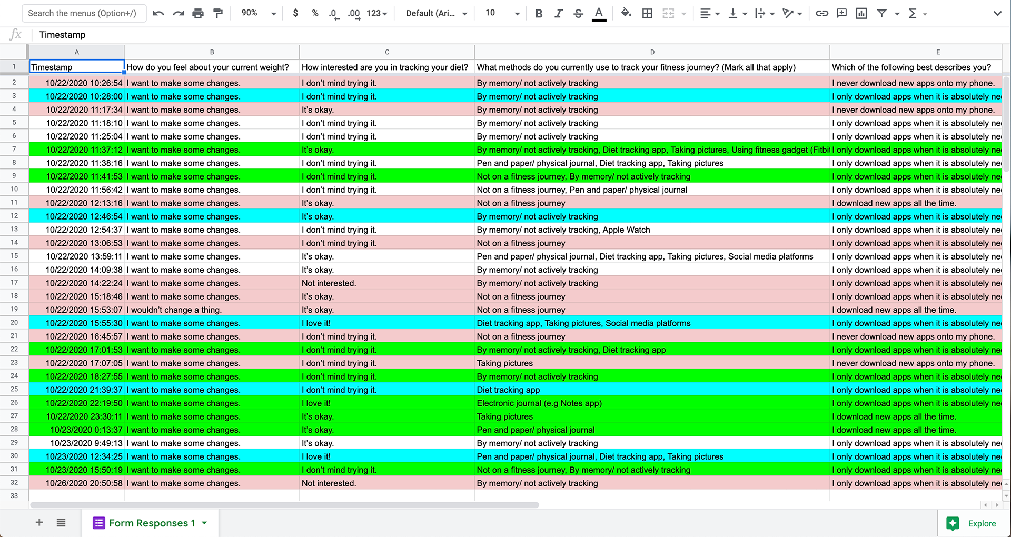
Task: Switch to Form Responses 1 tab
Action: 150,523
